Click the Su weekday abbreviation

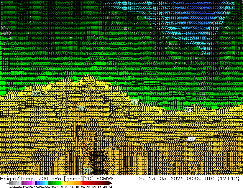click(x=142, y=179)
